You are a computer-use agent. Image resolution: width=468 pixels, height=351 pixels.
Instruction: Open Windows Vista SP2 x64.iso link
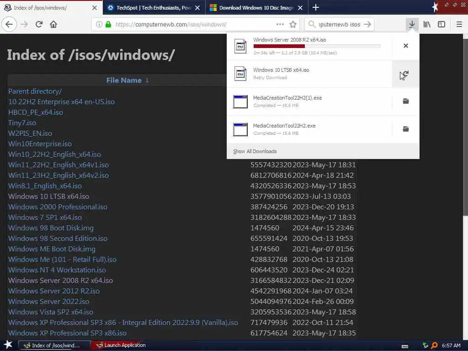pyautogui.click(x=51, y=312)
